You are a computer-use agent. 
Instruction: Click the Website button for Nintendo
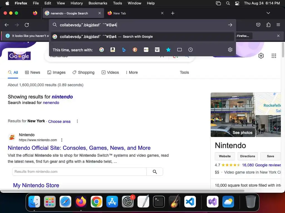tap(225, 156)
